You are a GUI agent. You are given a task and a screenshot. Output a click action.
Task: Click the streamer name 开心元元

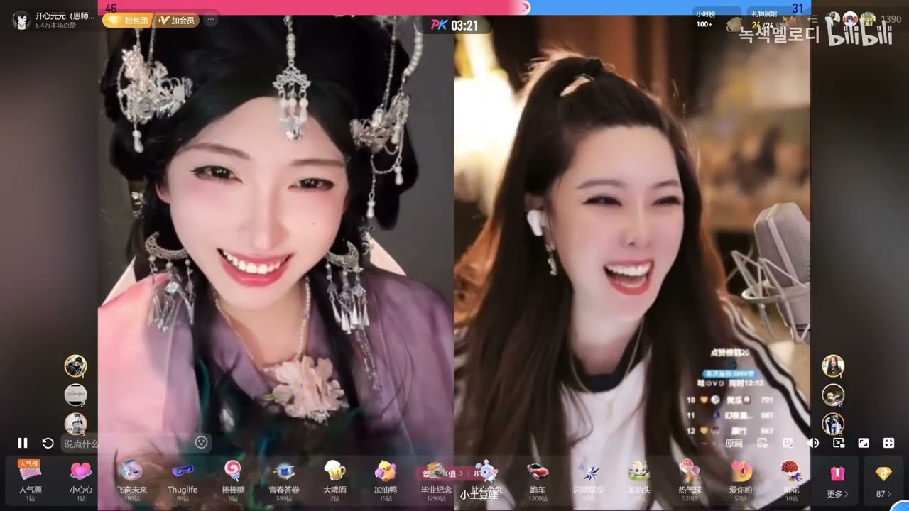point(65,16)
